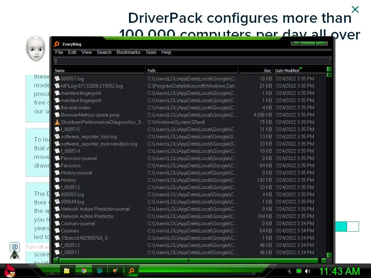Click the horizontal scrollbar left arrow
Image resolution: width=371 pixels, height=278 pixels.
pos(56,260)
